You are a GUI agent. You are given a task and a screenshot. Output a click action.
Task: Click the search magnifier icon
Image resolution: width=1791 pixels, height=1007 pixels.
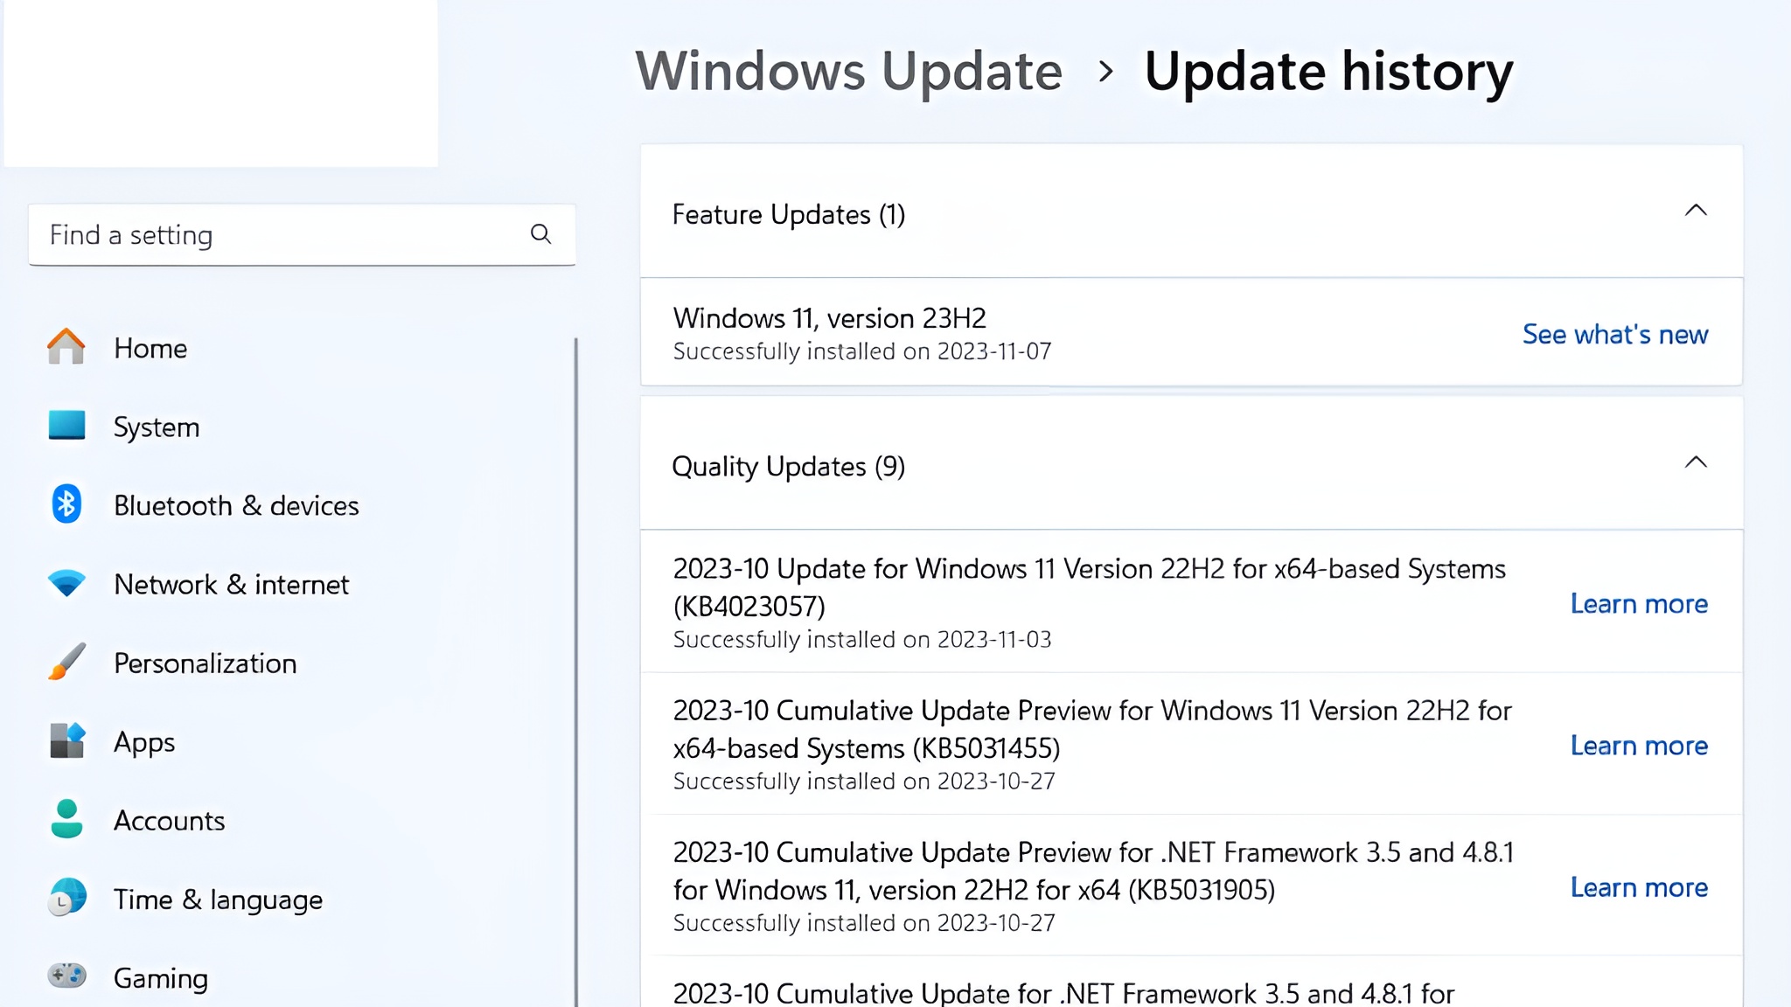540,234
